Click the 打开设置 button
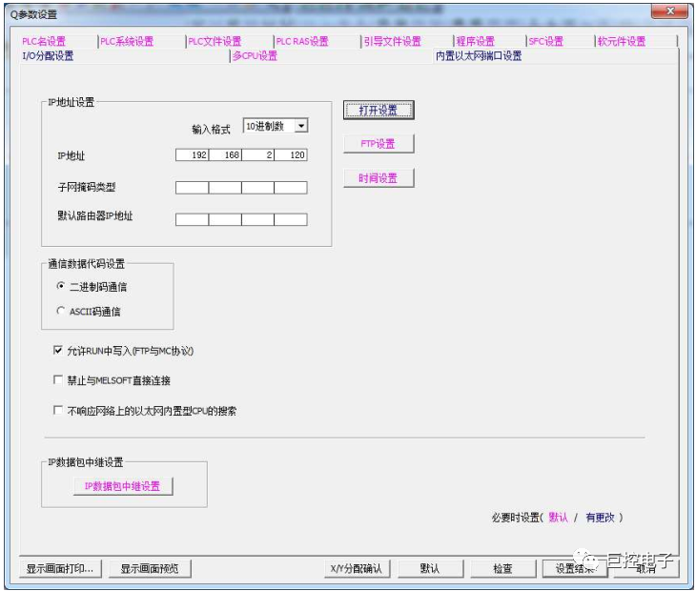The width and height of the screenshot is (696, 591). 379,111
